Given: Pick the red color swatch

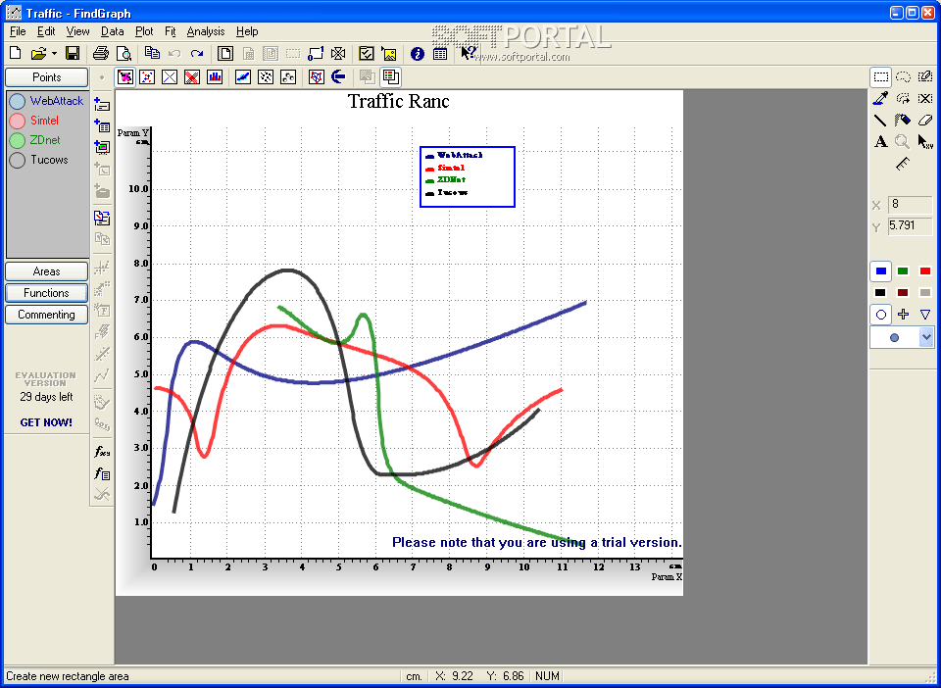Looking at the screenshot, I should pyautogui.click(x=925, y=271).
